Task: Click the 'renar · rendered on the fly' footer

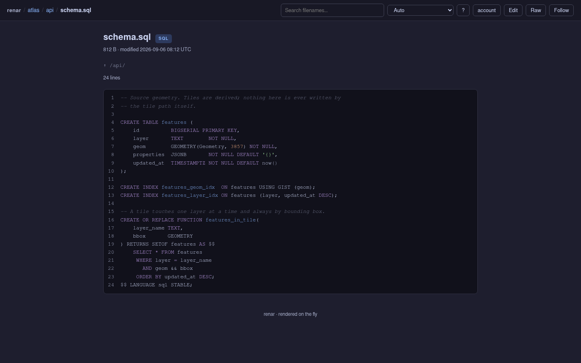Action: tap(290, 314)
